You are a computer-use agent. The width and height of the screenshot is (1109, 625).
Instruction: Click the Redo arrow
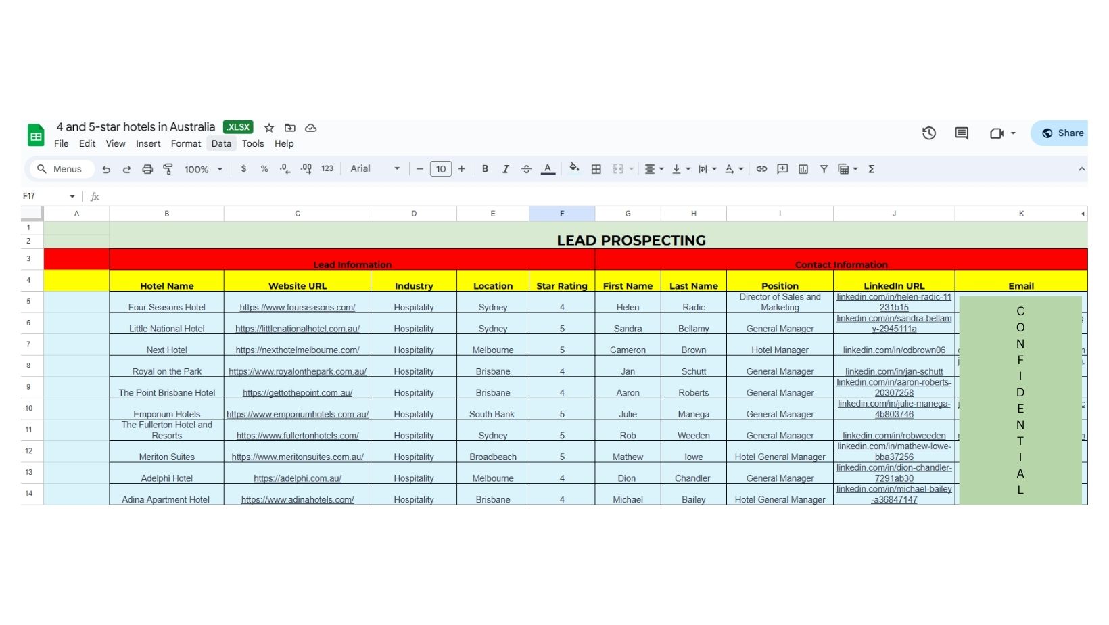coord(126,169)
